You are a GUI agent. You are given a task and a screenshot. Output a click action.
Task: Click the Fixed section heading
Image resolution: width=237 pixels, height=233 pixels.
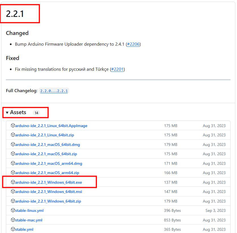[12, 58]
